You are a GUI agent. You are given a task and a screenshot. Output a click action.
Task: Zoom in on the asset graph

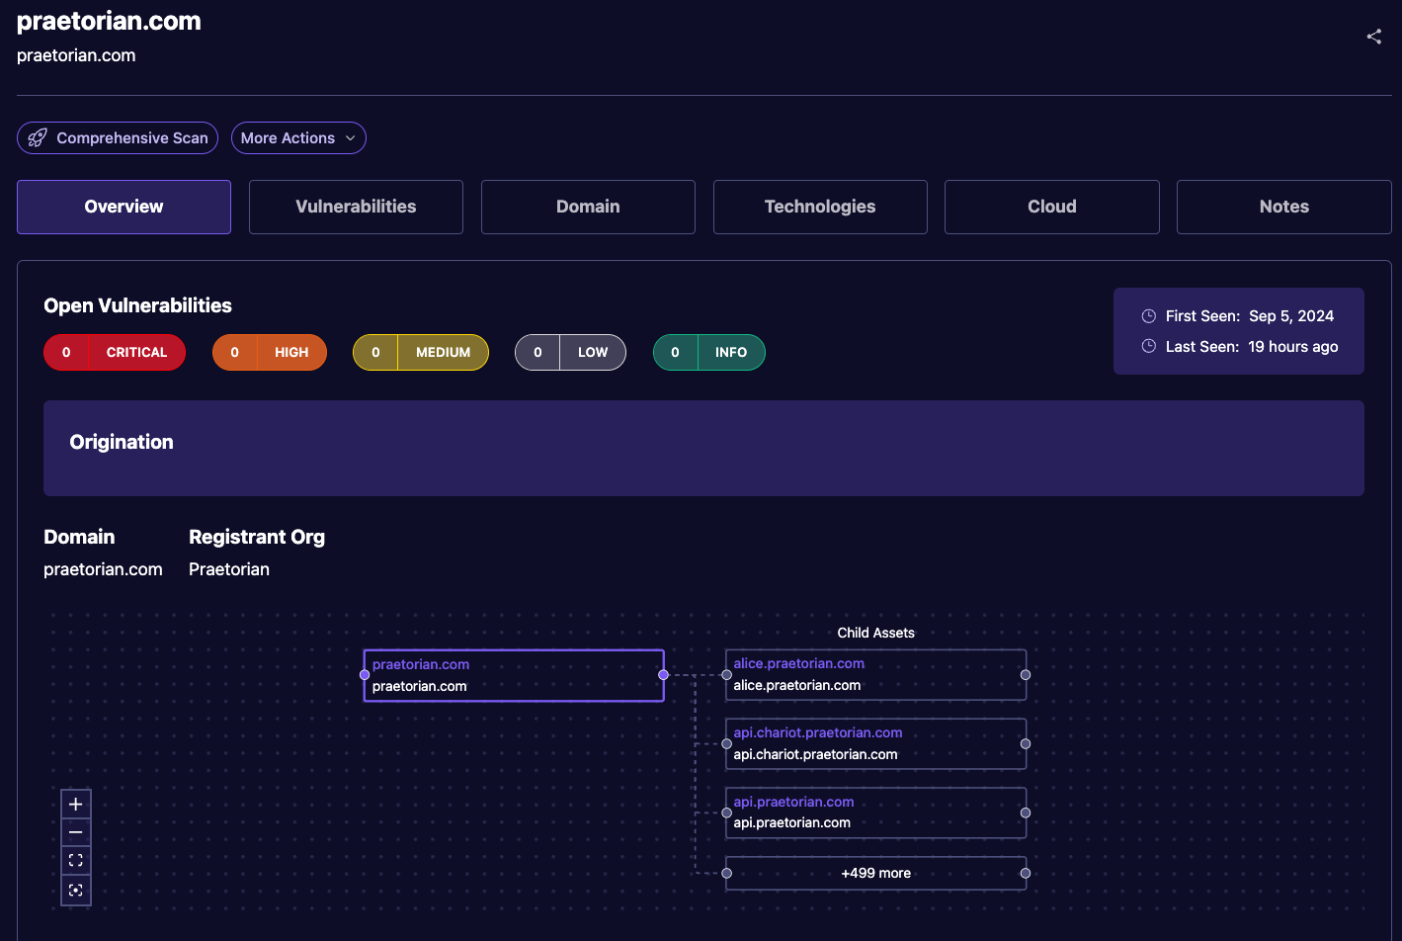click(x=76, y=805)
